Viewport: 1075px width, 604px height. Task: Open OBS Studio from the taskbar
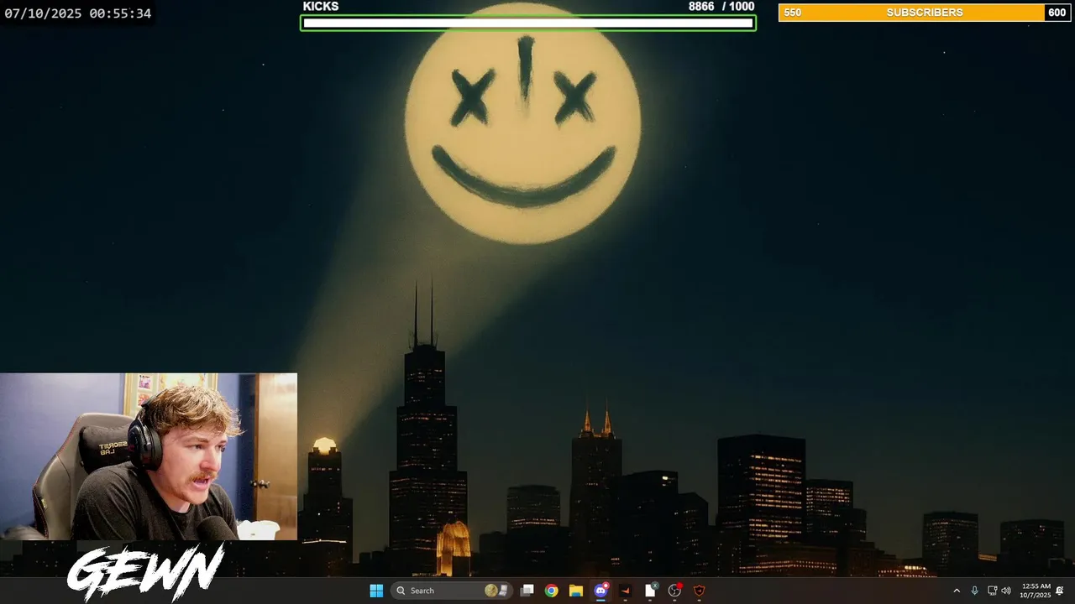pos(674,591)
